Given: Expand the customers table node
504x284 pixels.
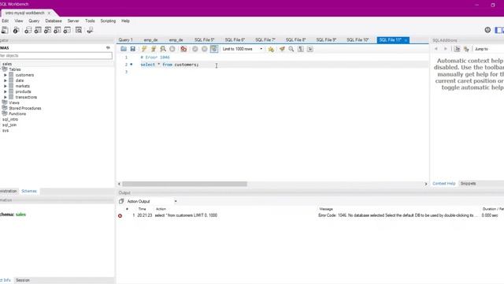Looking at the screenshot, I should pos(6,75).
